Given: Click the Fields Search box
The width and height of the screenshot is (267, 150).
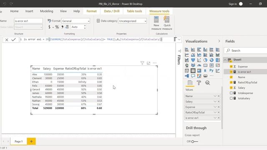Looking at the screenshot, I should point(246,50).
